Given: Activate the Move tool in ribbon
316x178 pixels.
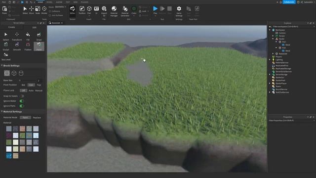Looking at the screenshot, I should click(32, 10).
